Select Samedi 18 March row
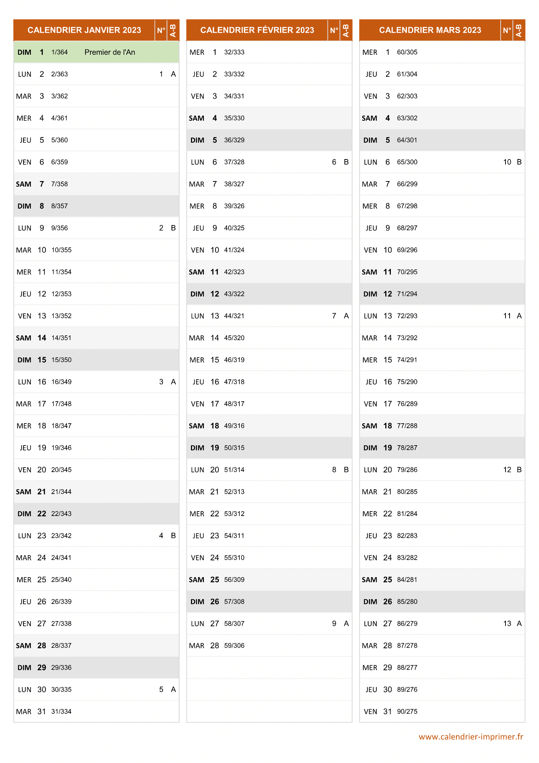This screenshot has height=763, width=539. coord(442,426)
